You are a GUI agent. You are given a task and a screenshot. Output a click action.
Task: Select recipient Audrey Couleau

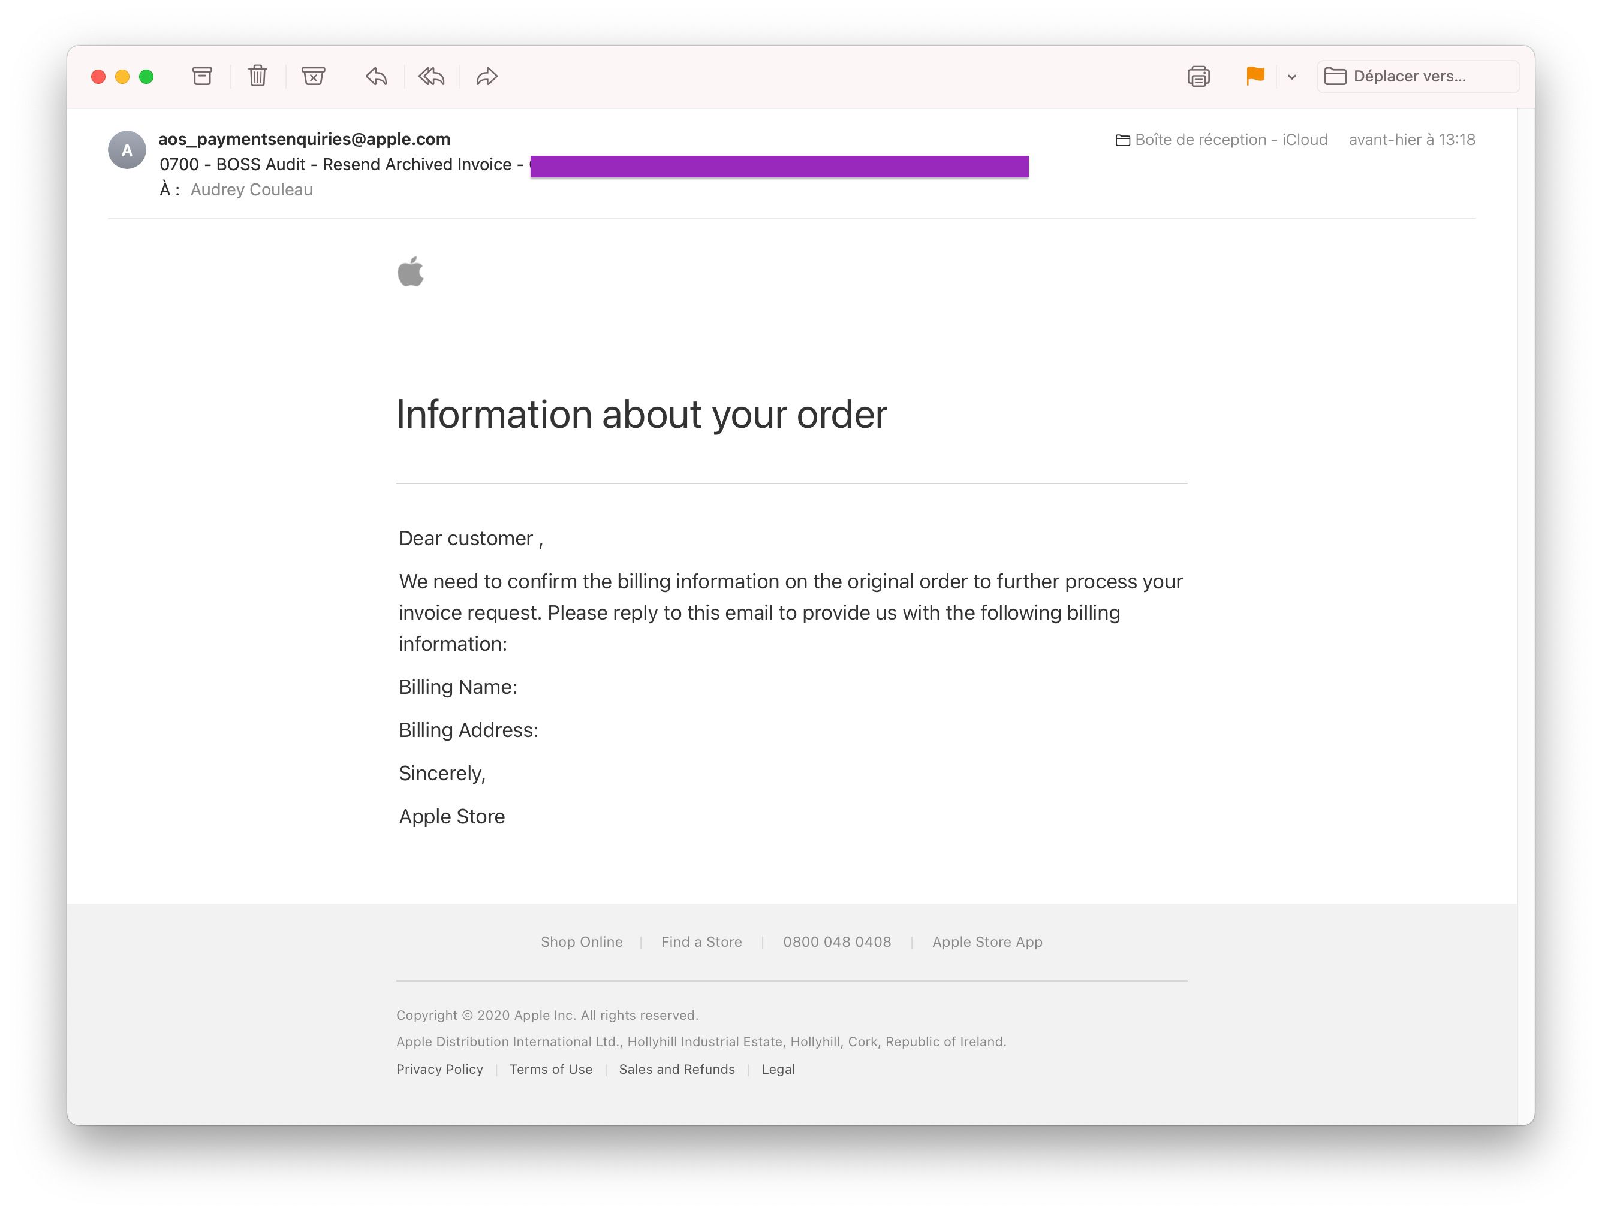(x=251, y=189)
